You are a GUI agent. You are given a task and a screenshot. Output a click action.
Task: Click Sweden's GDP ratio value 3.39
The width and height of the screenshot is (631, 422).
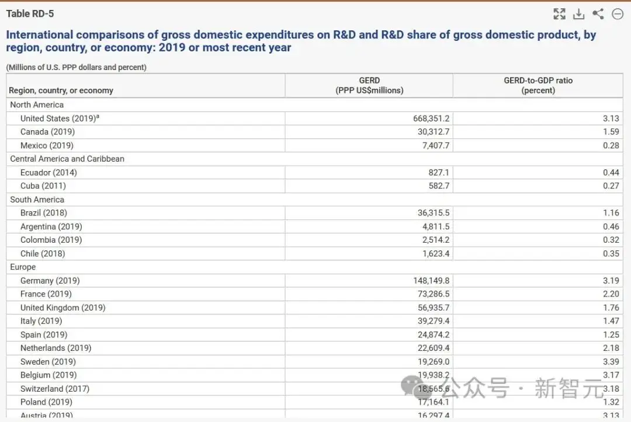(611, 362)
